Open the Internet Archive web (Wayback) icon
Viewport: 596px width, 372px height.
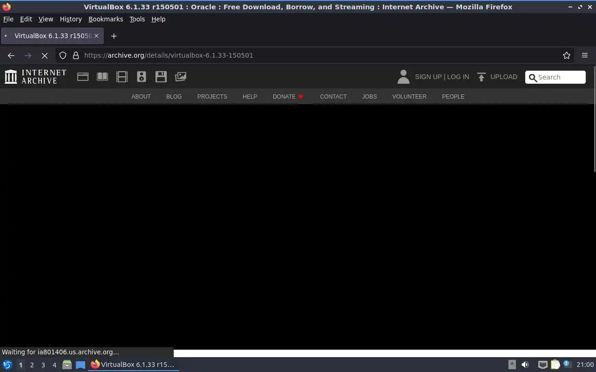pyautogui.click(x=83, y=77)
